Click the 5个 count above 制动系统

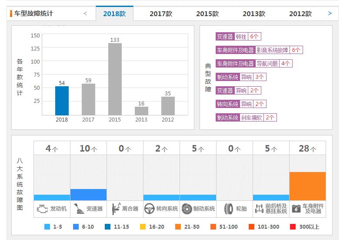[x=198, y=149]
